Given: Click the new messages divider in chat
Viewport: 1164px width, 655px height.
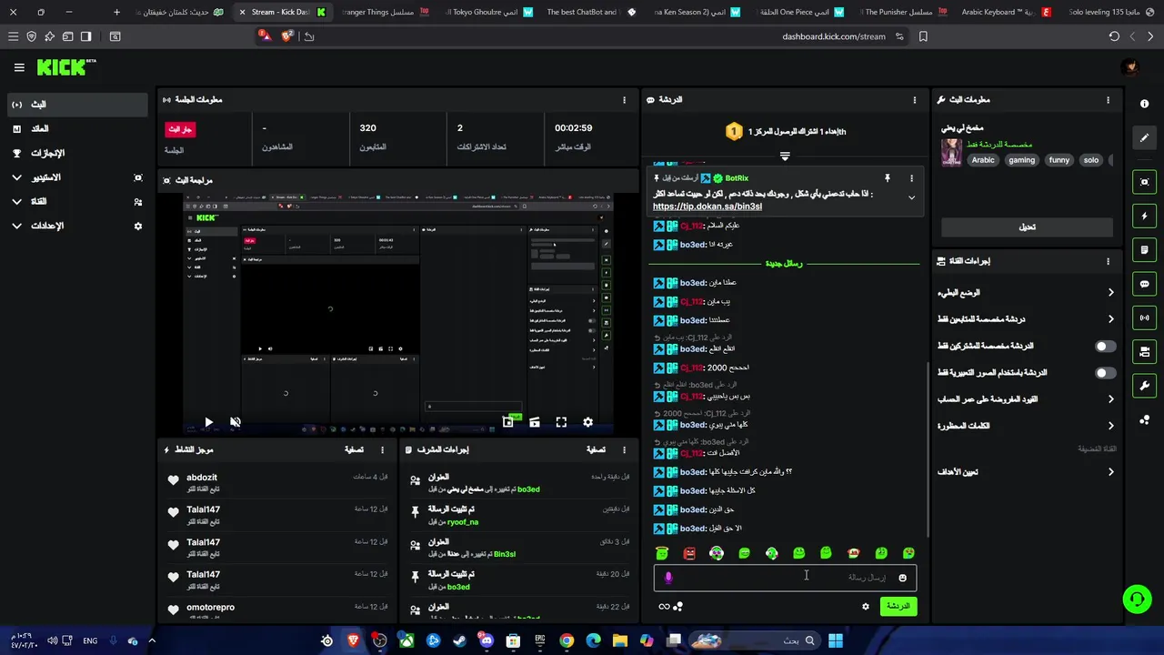Looking at the screenshot, I should [784, 264].
